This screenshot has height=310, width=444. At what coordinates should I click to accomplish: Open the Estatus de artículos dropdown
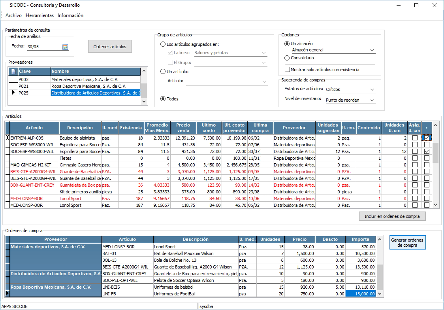tap(372, 90)
